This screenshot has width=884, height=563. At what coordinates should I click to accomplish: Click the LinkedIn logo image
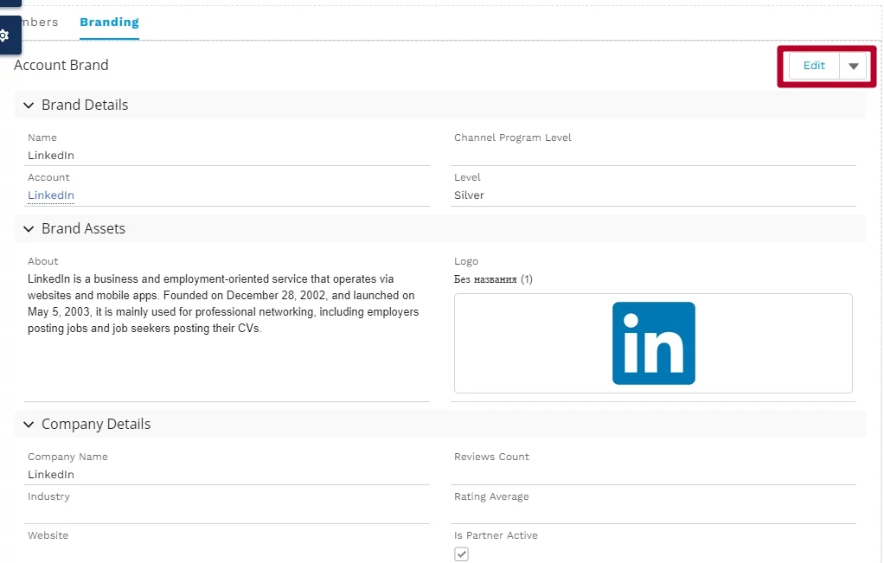tap(653, 343)
